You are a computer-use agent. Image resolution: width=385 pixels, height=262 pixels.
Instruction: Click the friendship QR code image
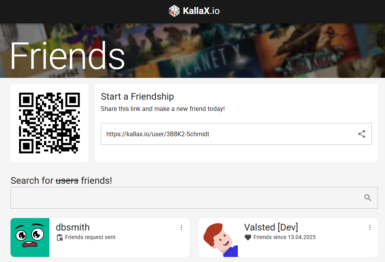[49, 123]
